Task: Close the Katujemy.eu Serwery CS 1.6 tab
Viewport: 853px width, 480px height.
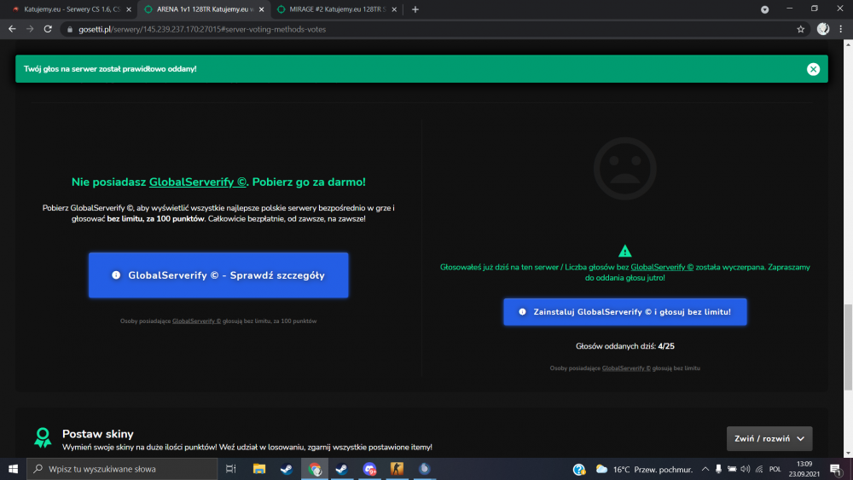Action: coord(129,9)
